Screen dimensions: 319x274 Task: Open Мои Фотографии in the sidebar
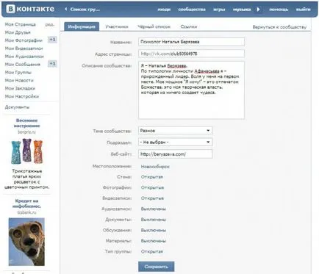(24, 40)
